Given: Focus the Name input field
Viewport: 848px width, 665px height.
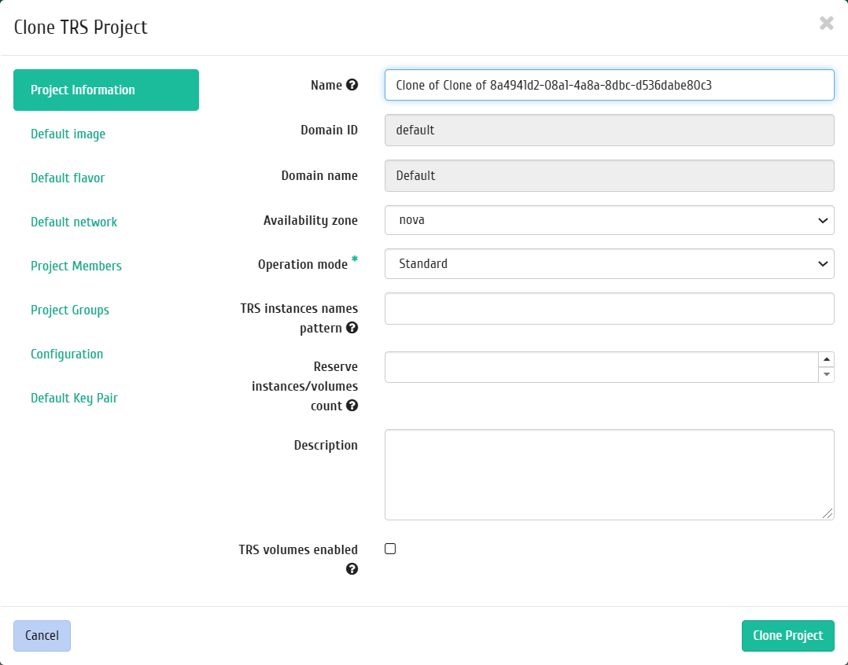Looking at the screenshot, I should coord(610,85).
